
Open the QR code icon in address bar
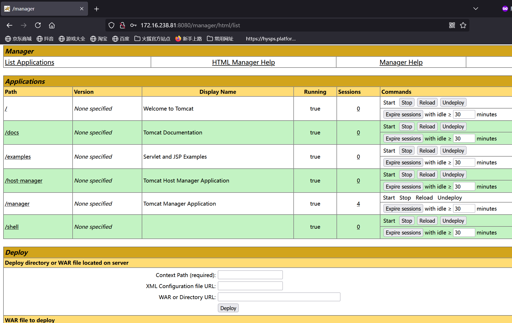(x=452, y=25)
